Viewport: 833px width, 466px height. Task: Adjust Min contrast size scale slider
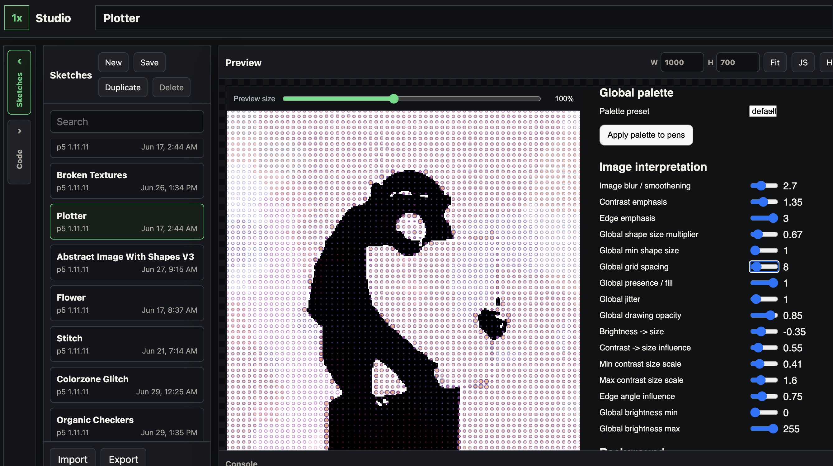764,364
